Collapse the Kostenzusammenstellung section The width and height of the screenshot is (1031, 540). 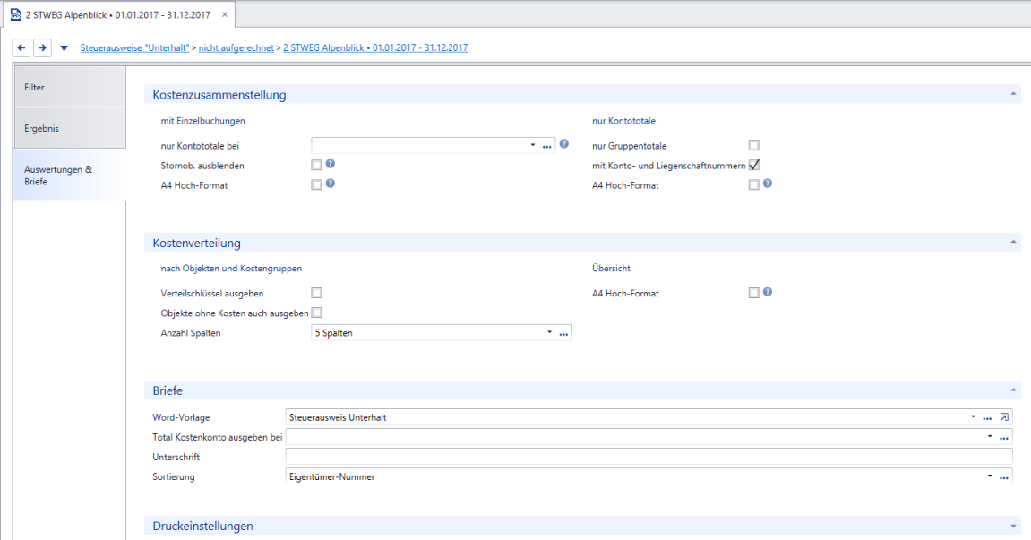click(1013, 94)
